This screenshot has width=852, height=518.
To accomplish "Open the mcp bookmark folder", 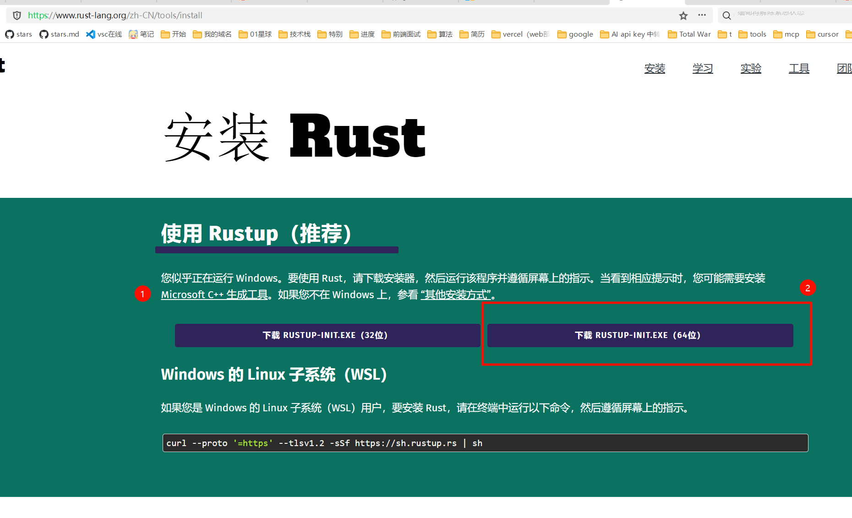I will [786, 34].
